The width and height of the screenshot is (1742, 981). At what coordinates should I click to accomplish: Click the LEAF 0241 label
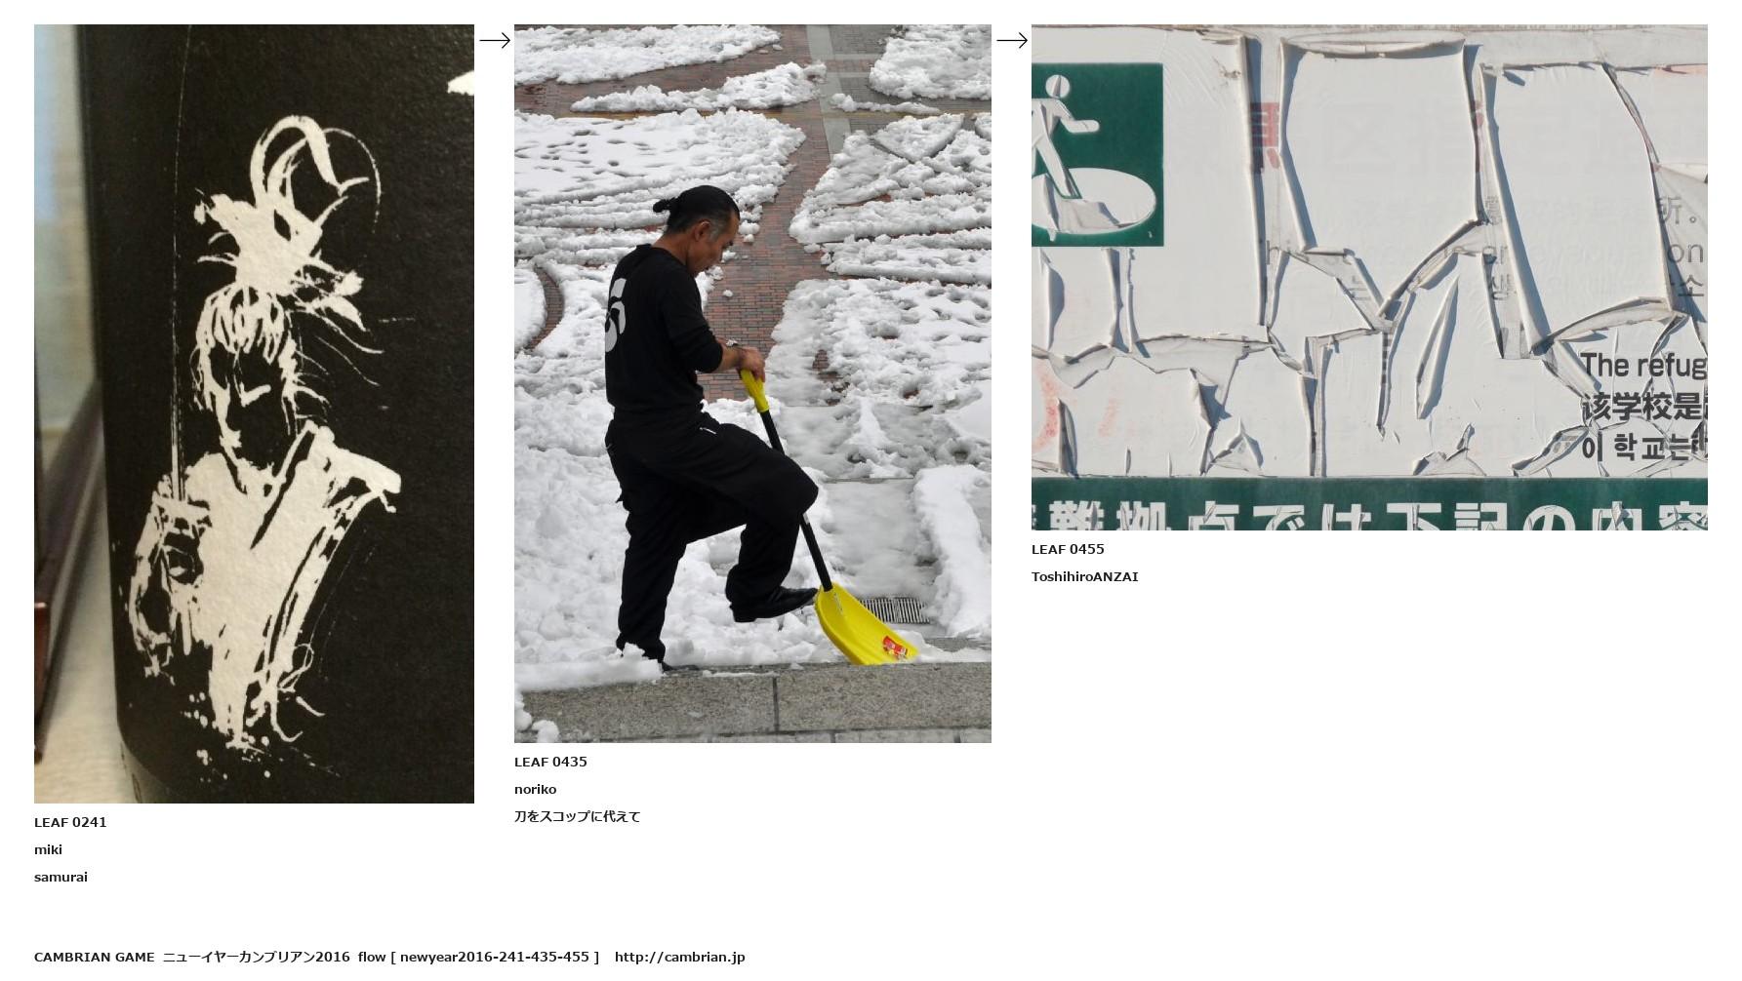(x=70, y=822)
